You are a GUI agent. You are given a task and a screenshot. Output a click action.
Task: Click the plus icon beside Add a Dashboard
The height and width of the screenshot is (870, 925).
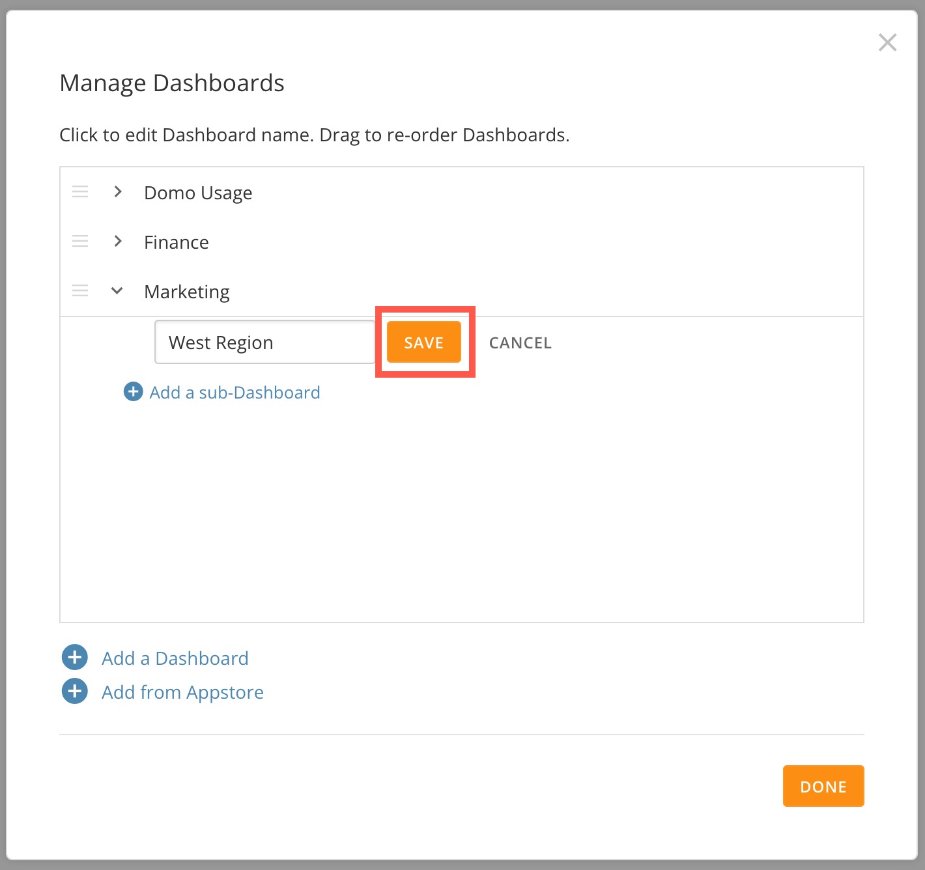click(74, 658)
